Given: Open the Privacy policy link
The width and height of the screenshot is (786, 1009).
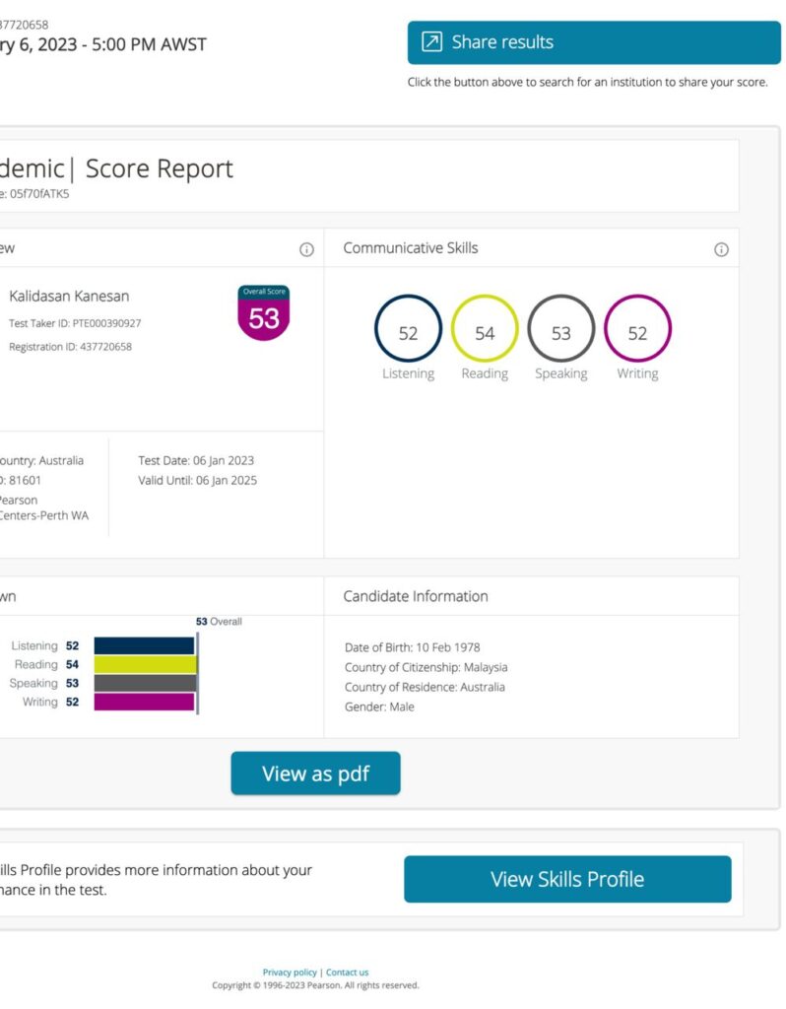Looking at the screenshot, I should coord(290,973).
